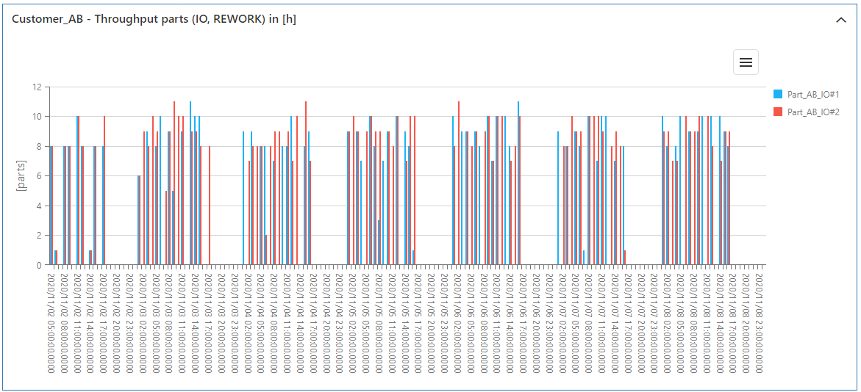Viewport: 861px width, 392px height.
Task: Click the Customer_AB Throughput parts panel title
Action: (154, 19)
